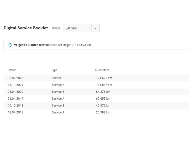This screenshot has width=189, height=141.
Task: Select the 13.11.2024 service entry
Action: [15, 85]
